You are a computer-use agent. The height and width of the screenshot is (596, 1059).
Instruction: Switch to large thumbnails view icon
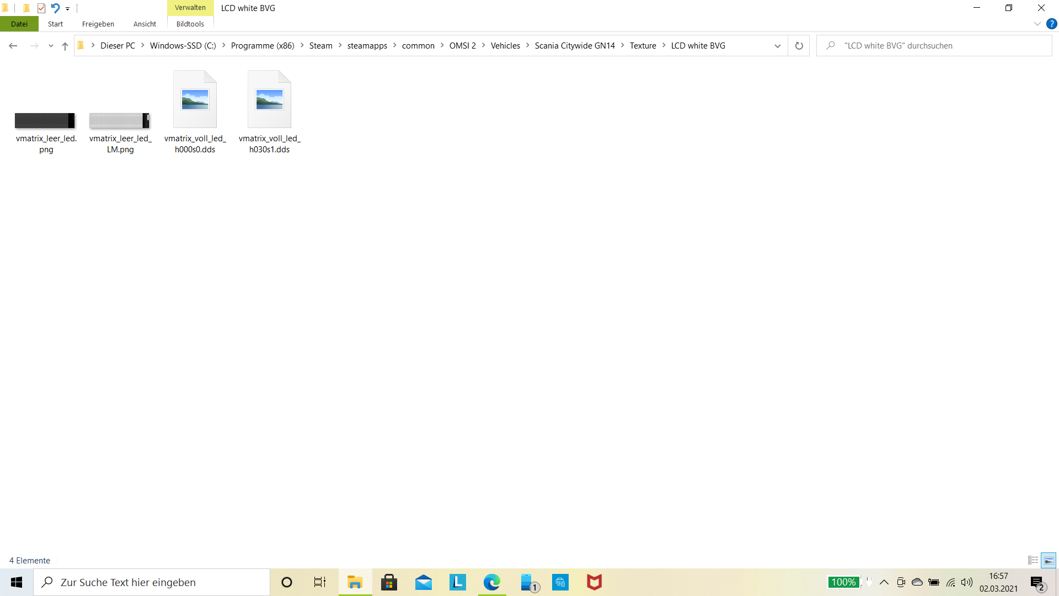tap(1049, 560)
